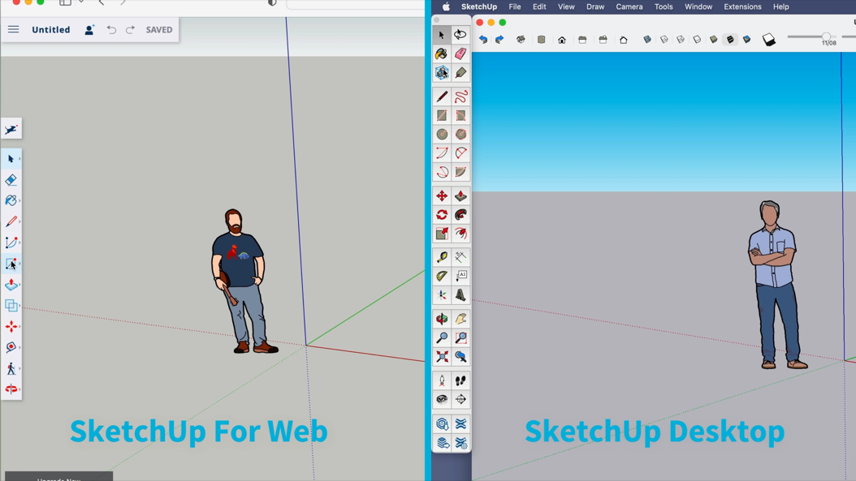Click the Previous view tool in Desktop toolbar
The height and width of the screenshot is (481, 856).
[460, 357]
